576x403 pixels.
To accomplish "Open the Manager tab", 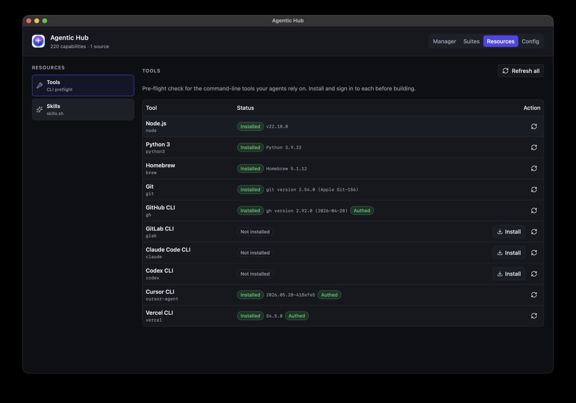I will pyautogui.click(x=445, y=41).
